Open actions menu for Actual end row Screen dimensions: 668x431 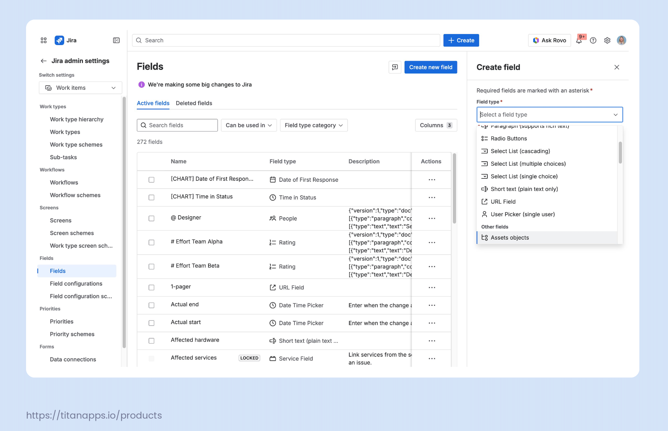(x=432, y=305)
